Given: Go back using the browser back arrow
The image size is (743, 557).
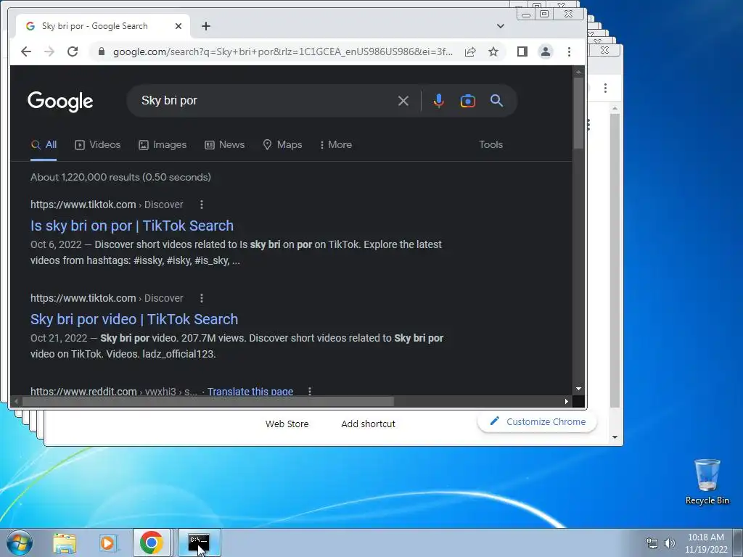Looking at the screenshot, I should [26, 51].
